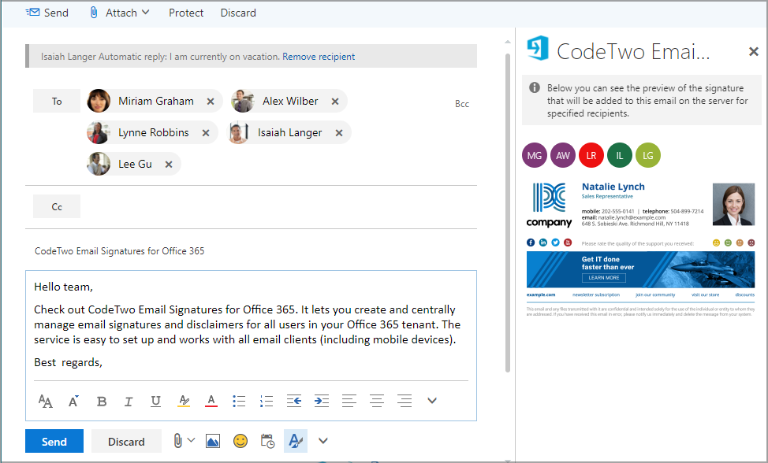Select the IL recipient signature preview

click(620, 155)
